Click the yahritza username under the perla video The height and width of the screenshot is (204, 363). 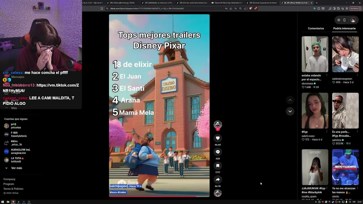point(337,140)
